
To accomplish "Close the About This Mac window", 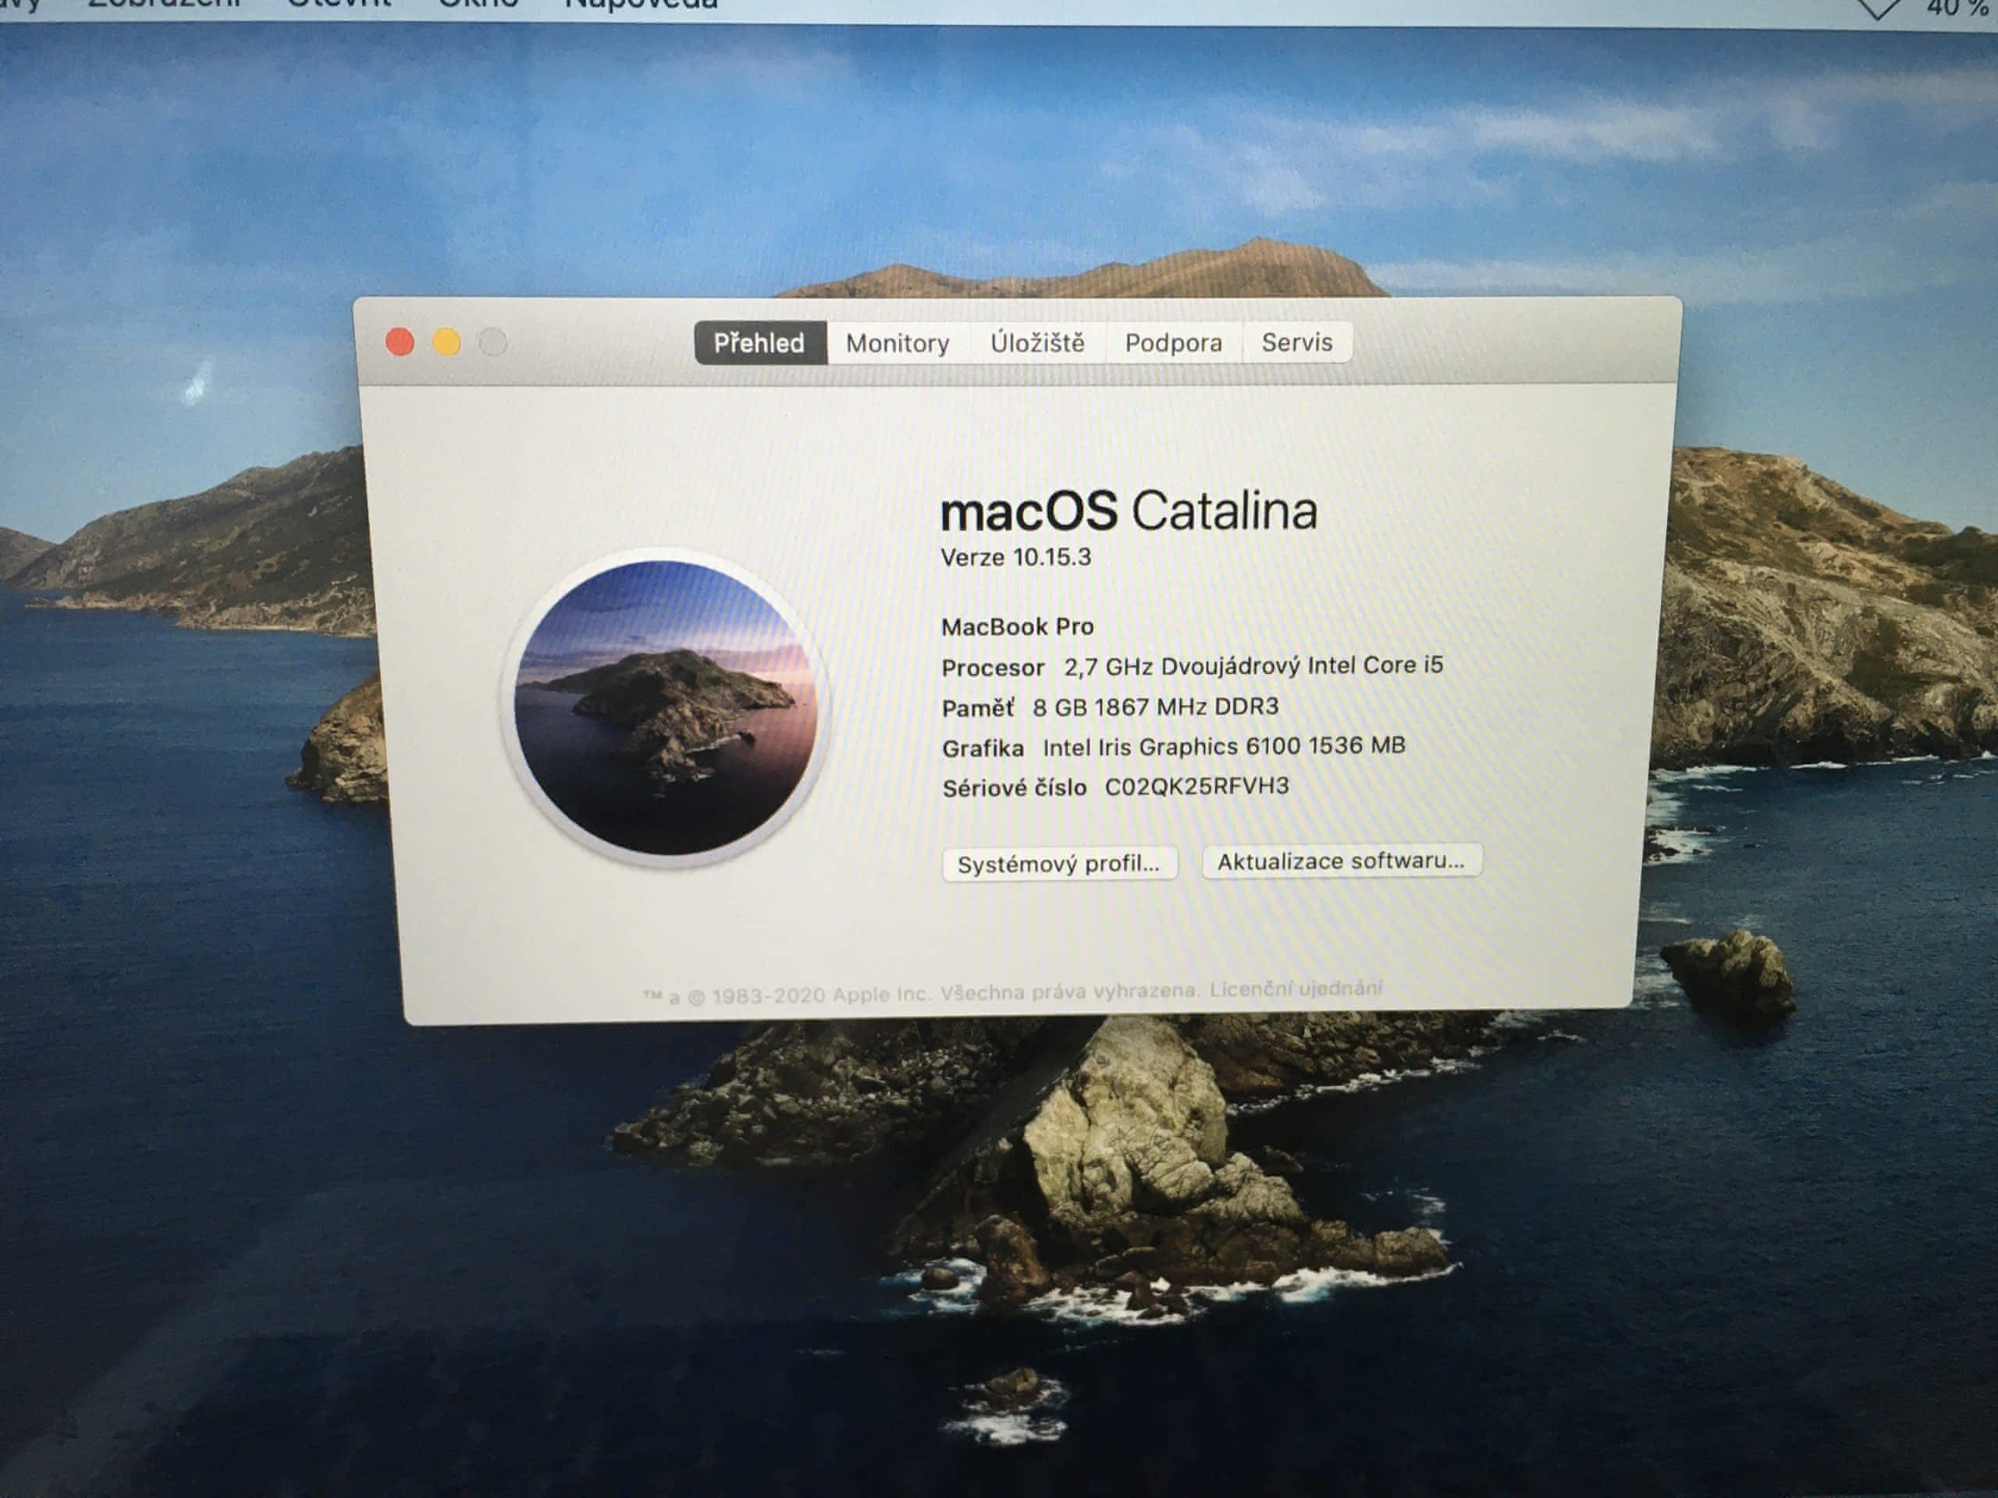I will (x=400, y=343).
